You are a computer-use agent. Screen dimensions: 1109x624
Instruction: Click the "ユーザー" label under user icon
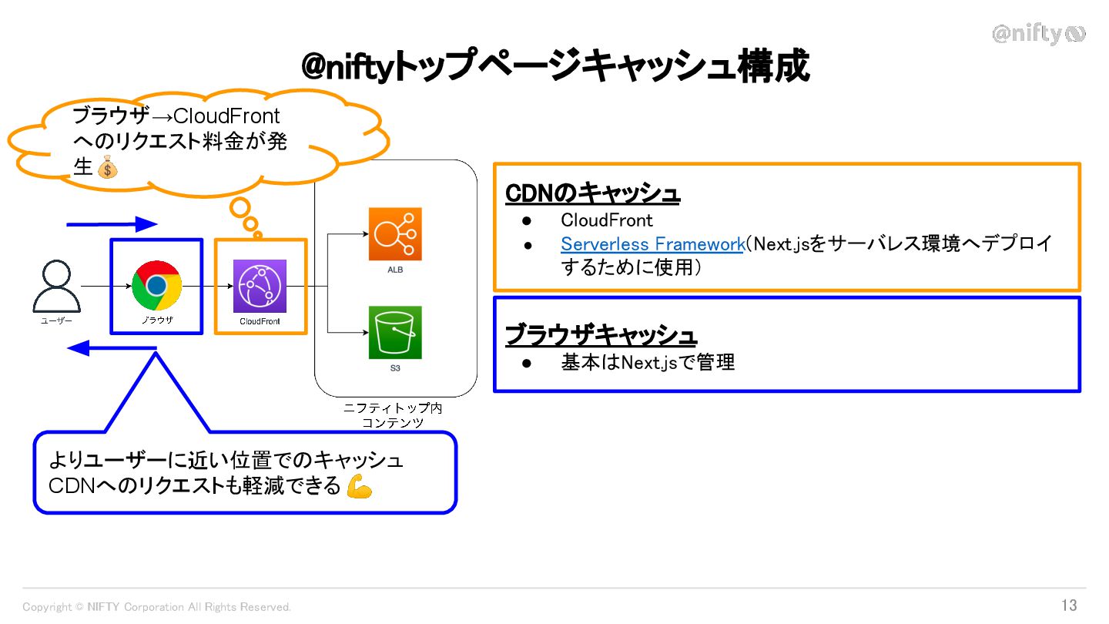click(56, 321)
